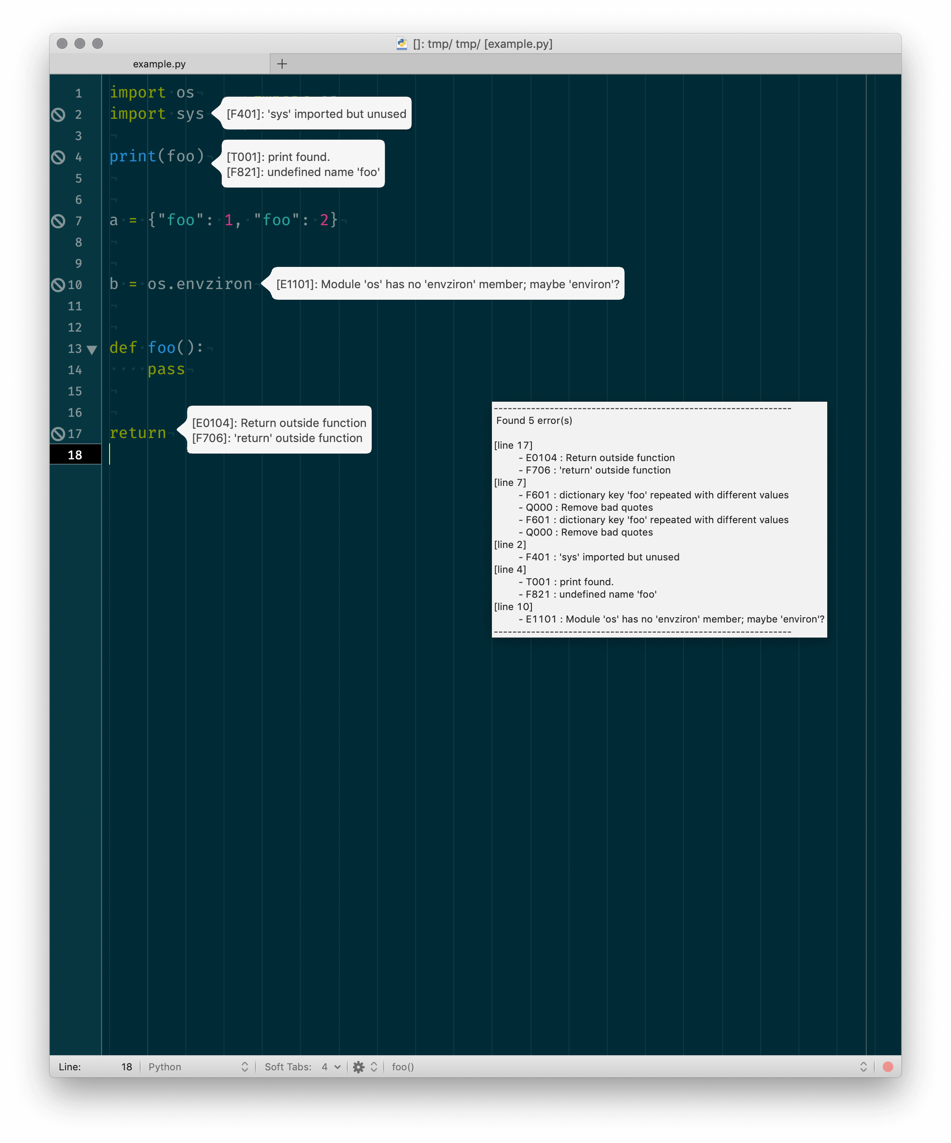951x1143 pixels.
Task: Click the error icon on line 4
Action: pos(58,157)
